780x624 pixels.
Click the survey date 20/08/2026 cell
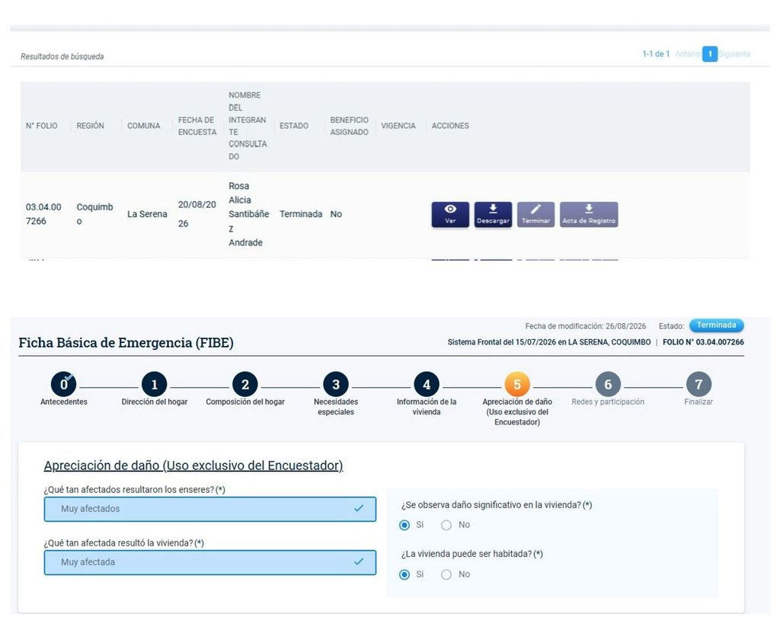(197, 214)
